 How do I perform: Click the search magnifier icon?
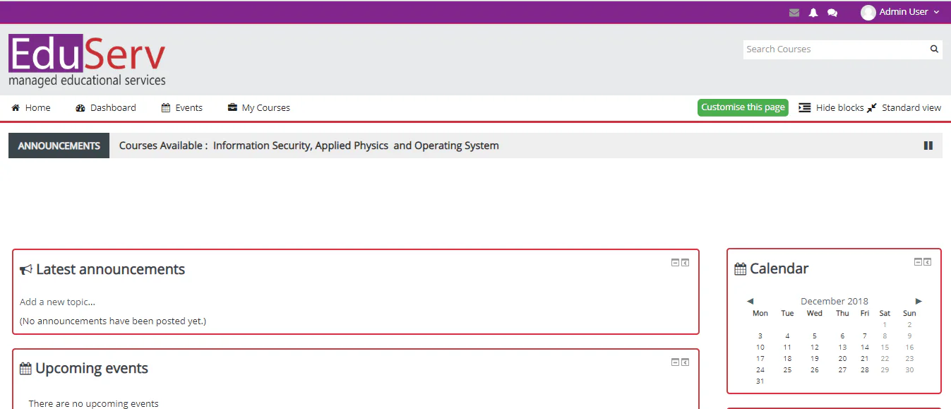point(934,49)
